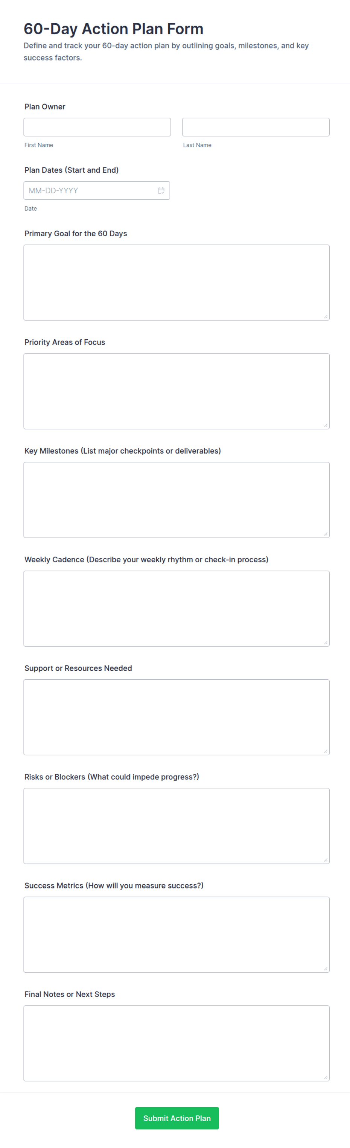Image resolution: width=350 pixels, height=1148 pixels.
Task: Grab resize handle of Primary Goal box
Action: 326,317
